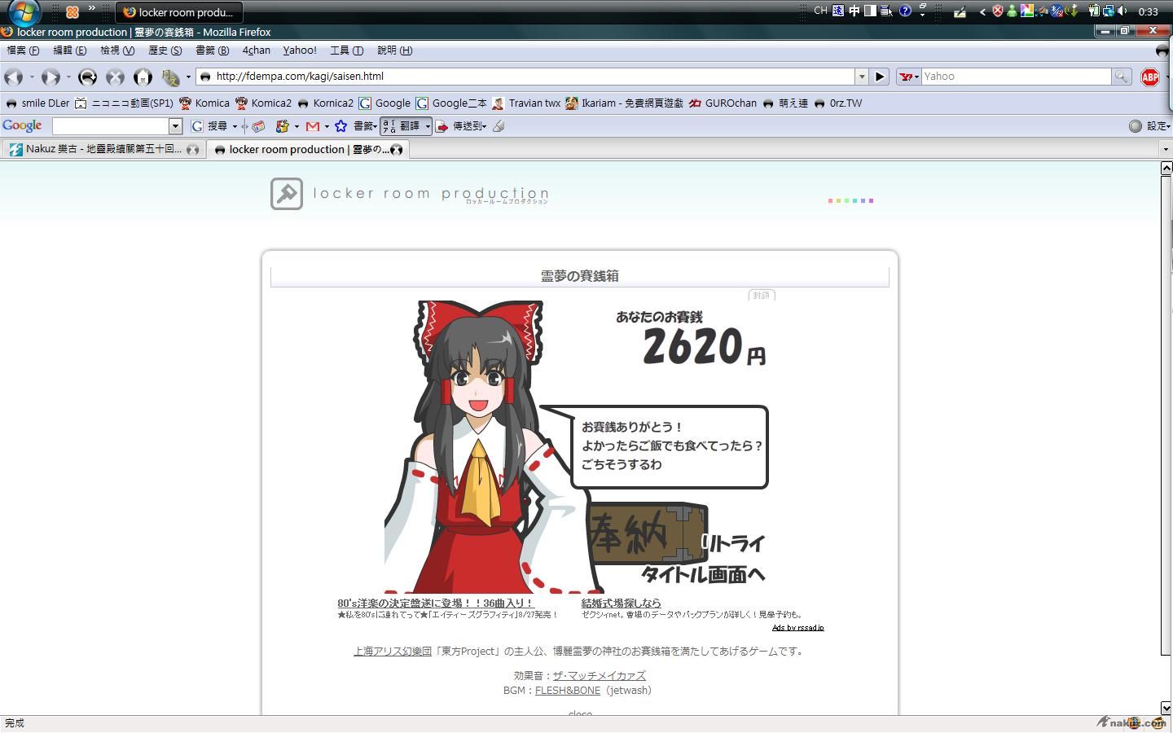Viewport: 1173px width, 733px height.
Task: Click the red shield security tray icon
Action: [x=997, y=11]
